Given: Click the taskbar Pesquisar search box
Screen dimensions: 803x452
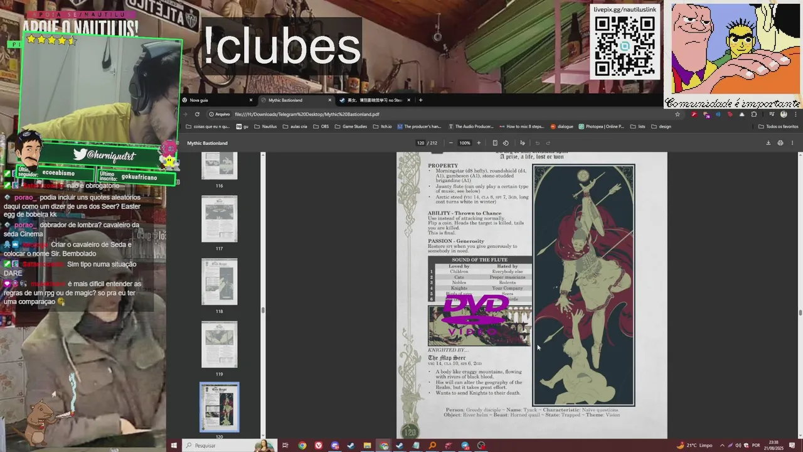Looking at the screenshot, I should [231, 446].
